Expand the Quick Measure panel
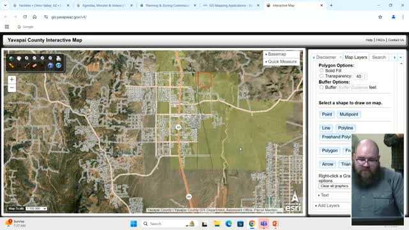This screenshot has height=230, width=409. 282,61
